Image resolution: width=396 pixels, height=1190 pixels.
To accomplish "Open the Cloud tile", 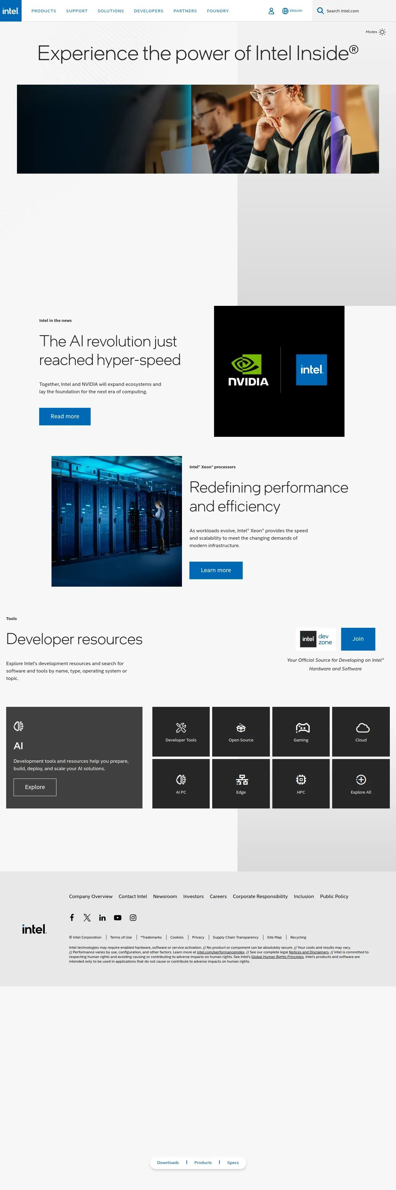I will click(x=361, y=731).
